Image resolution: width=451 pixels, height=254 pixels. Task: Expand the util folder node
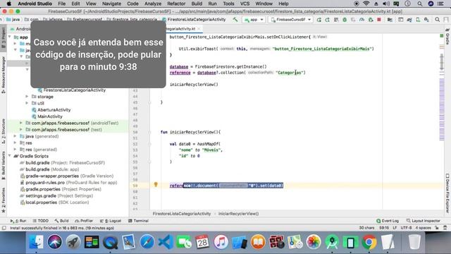coord(27,103)
